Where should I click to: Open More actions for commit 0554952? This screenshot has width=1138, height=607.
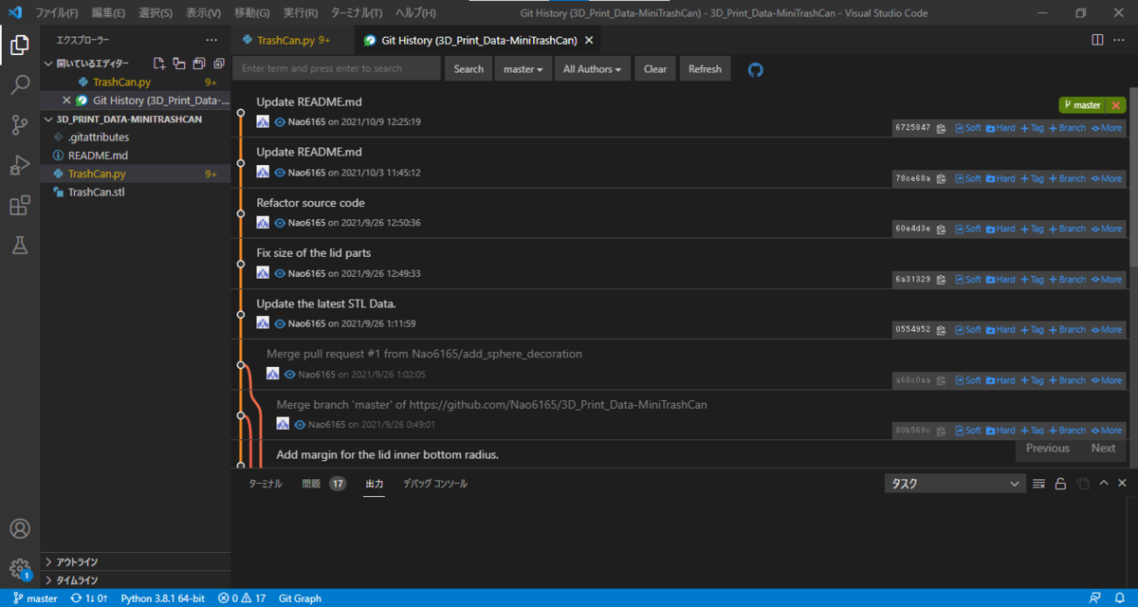(1106, 330)
